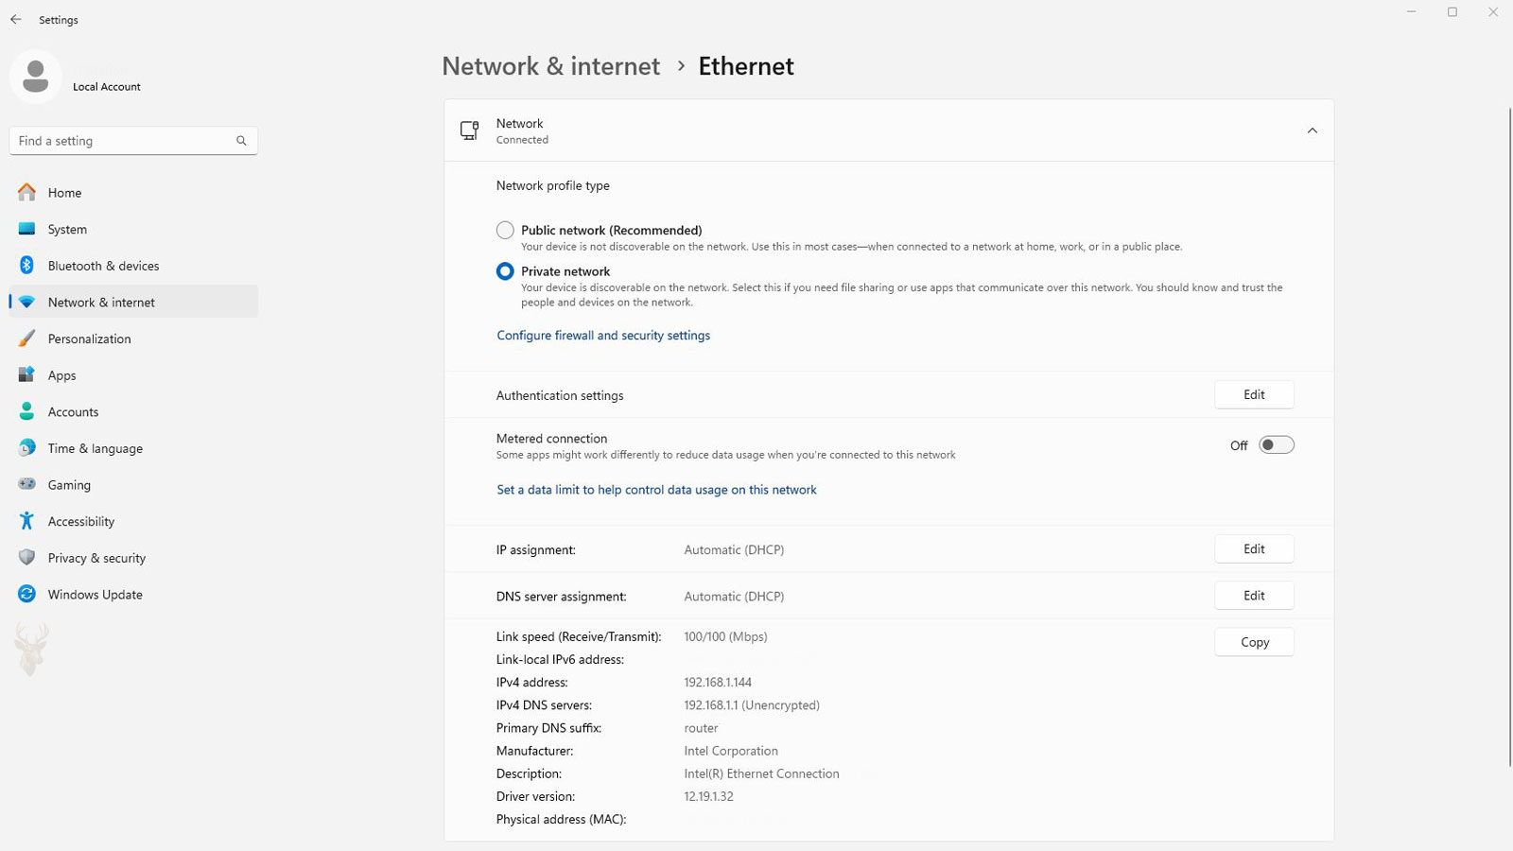
Task: Select Public network radio button
Action: coord(505,230)
